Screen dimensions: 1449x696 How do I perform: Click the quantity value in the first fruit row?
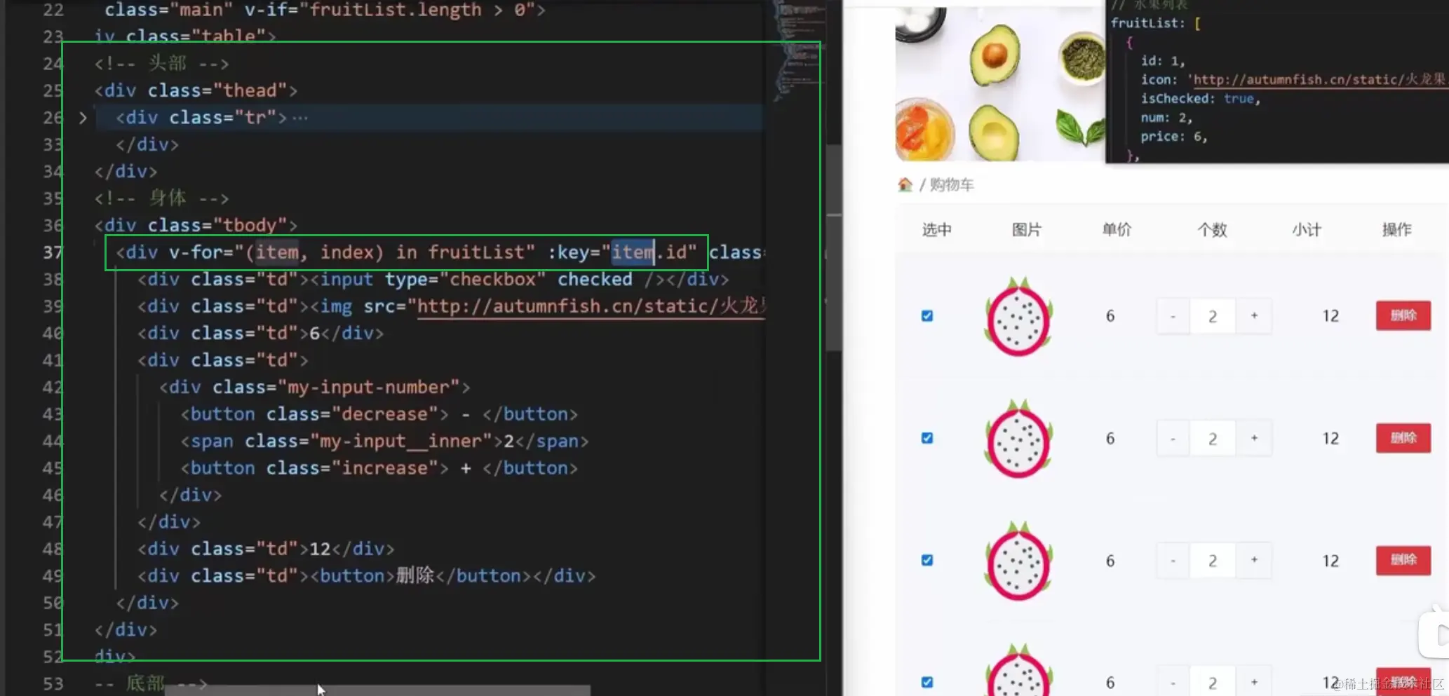coord(1213,316)
